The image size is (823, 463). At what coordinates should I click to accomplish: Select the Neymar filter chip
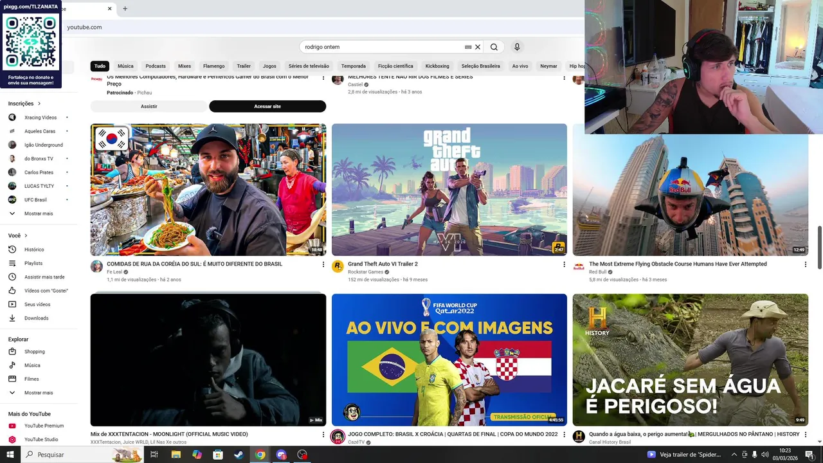pyautogui.click(x=548, y=66)
